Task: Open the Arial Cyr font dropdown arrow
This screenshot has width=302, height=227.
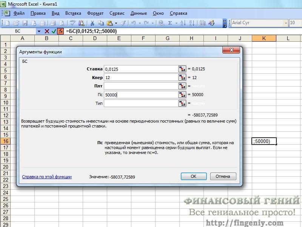Action: tap(286, 23)
